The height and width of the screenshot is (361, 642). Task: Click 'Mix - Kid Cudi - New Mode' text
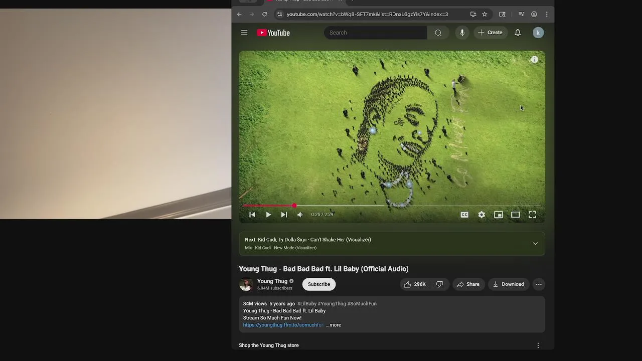click(x=281, y=248)
